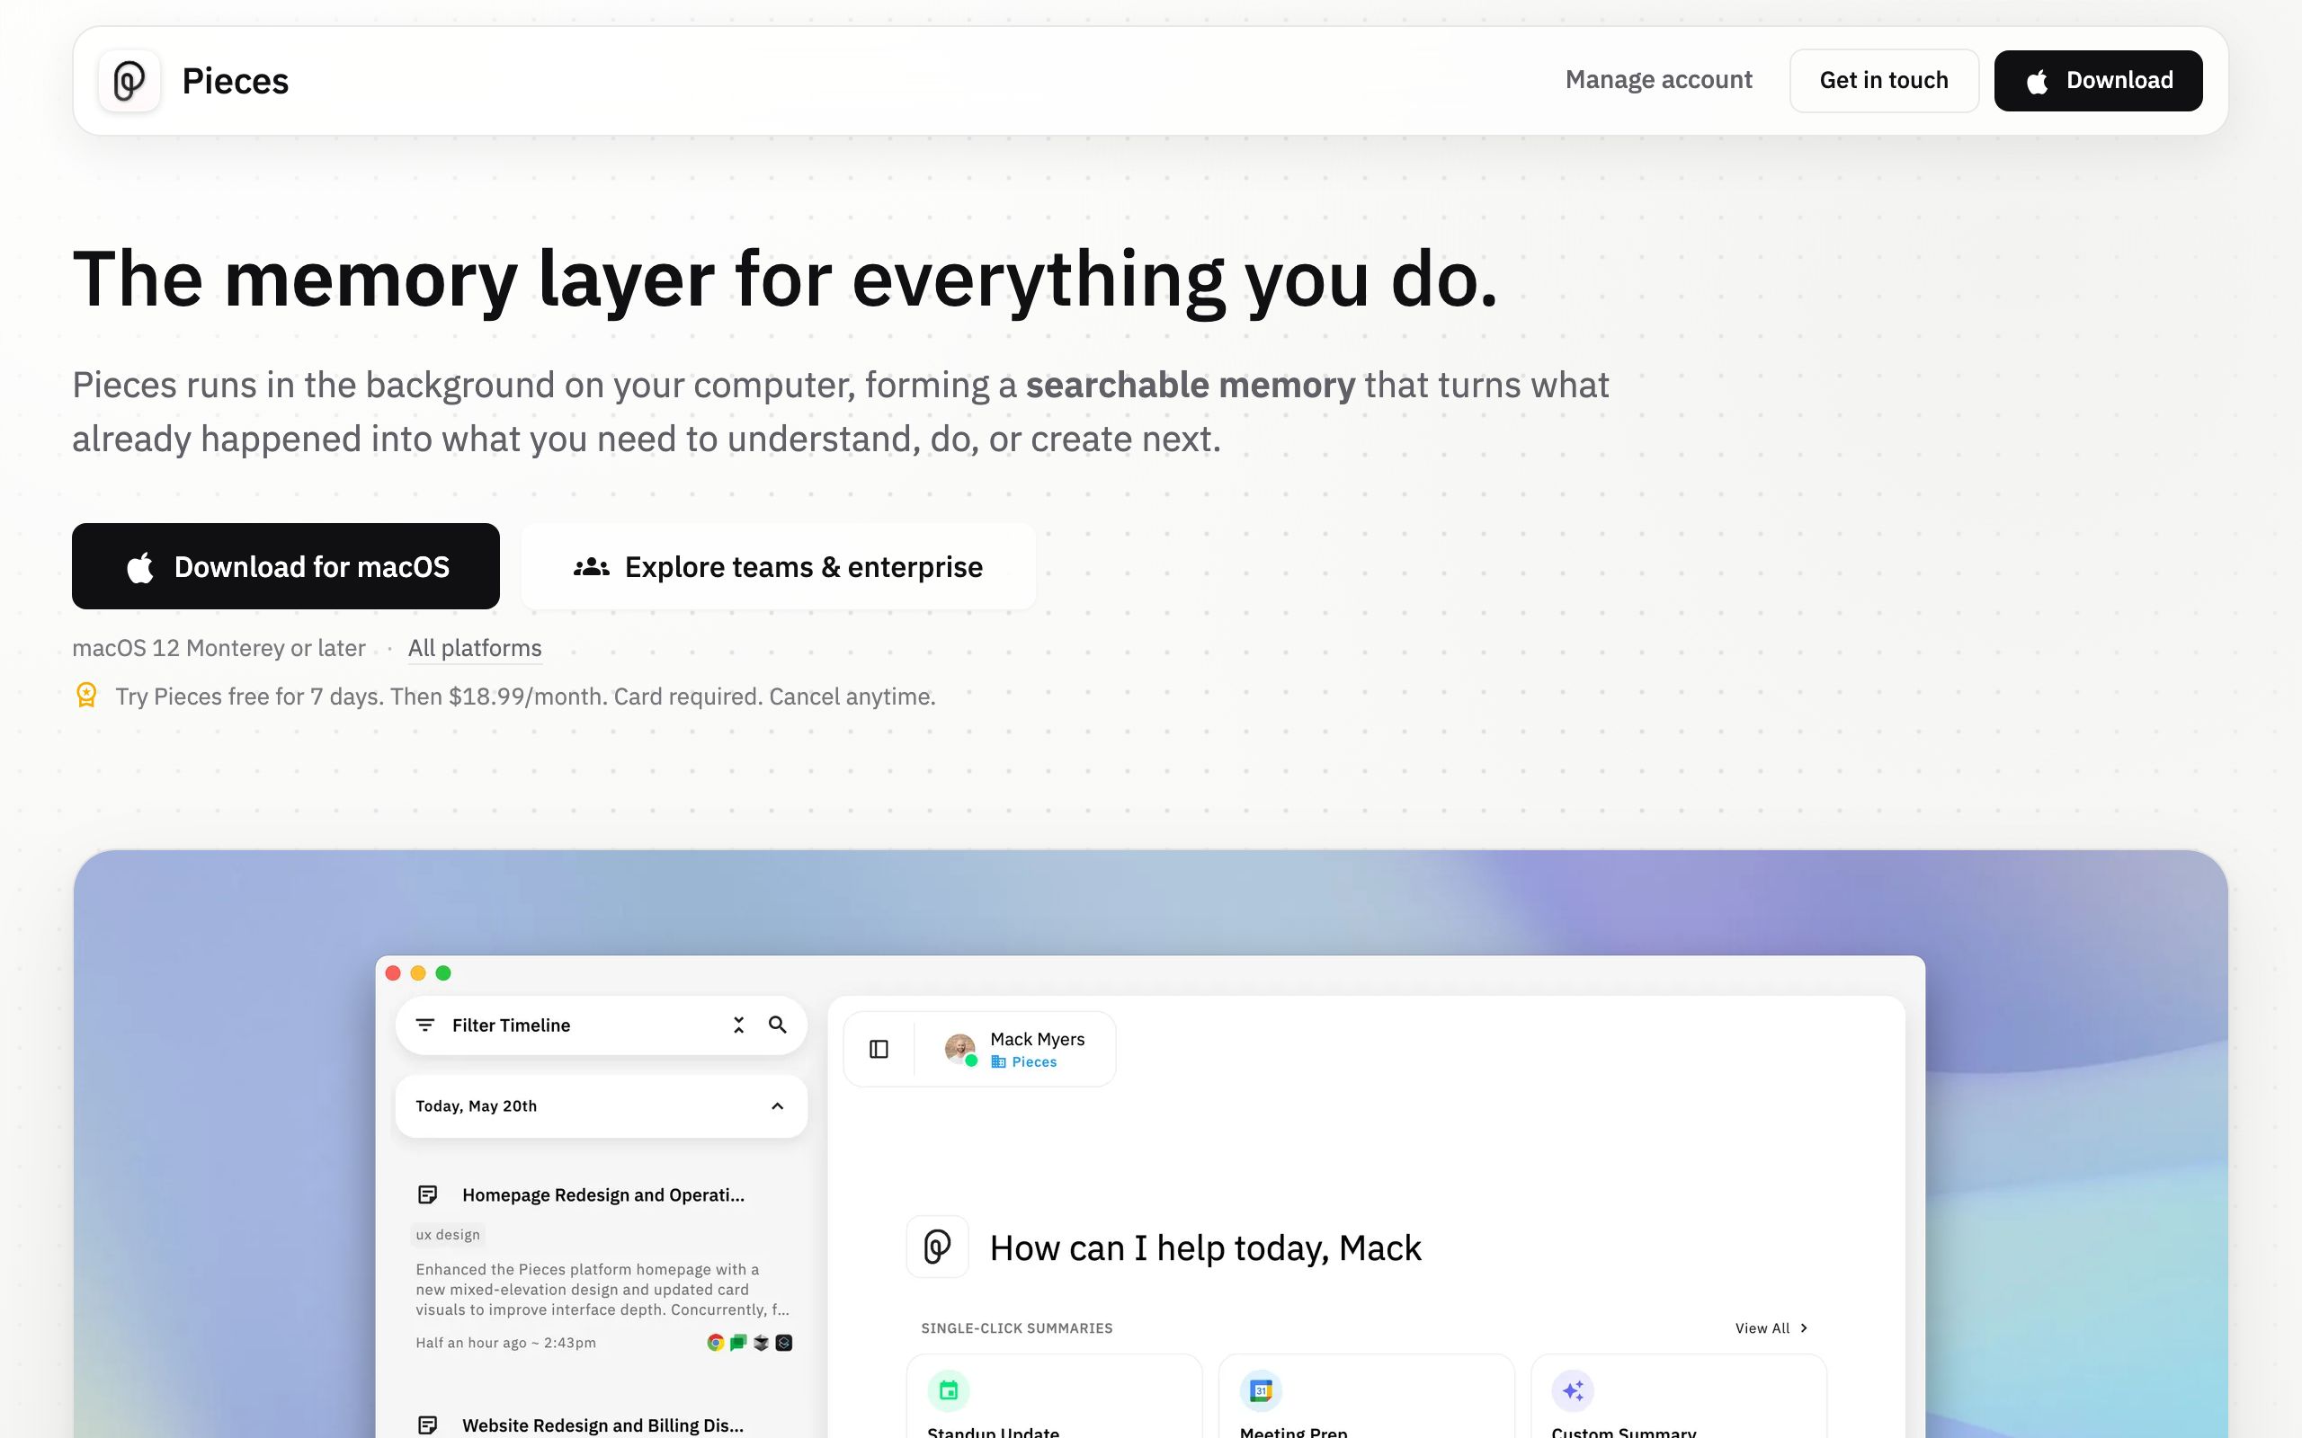2302x1438 pixels.
Task: Click the Filter Timeline field
Action: pyautogui.click(x=602, y=1025)
